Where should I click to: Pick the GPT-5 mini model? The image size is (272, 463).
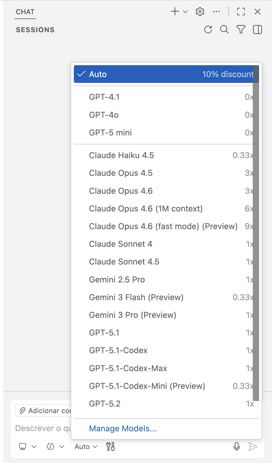(x=110, y=133)
